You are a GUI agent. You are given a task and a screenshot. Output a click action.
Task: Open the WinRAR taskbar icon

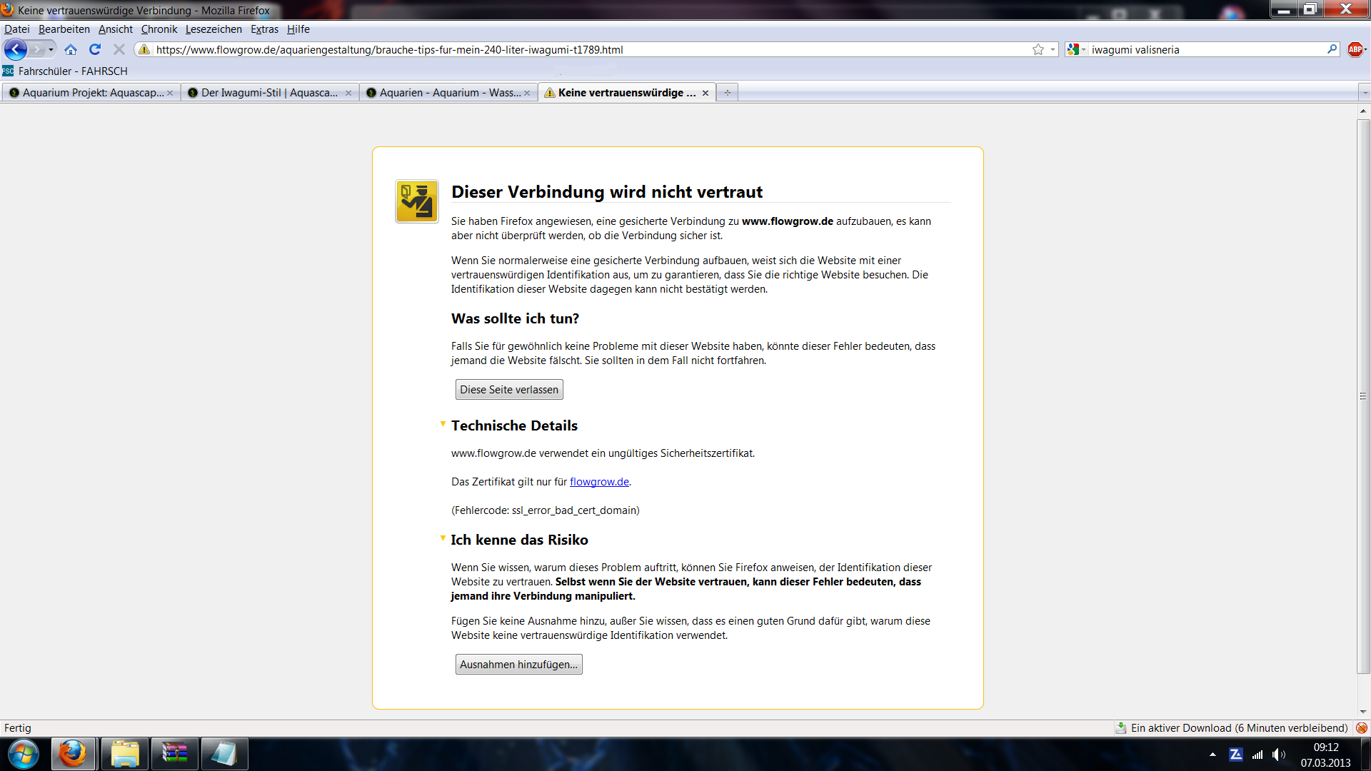pyautogui.click(x=174, y=754)
